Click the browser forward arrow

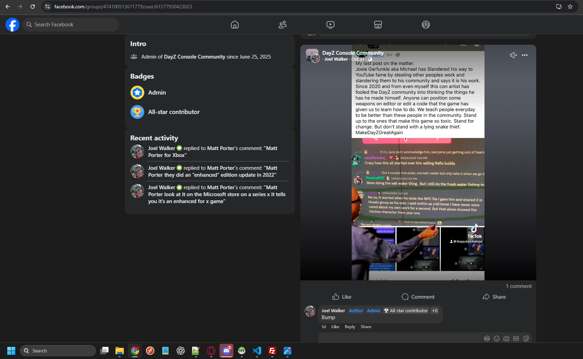[20, 7]
